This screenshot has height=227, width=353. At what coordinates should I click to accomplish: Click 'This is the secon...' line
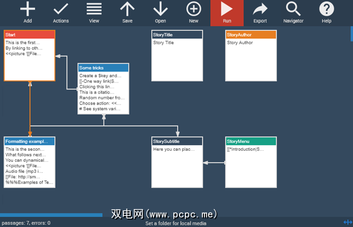(x=25, y=149)
